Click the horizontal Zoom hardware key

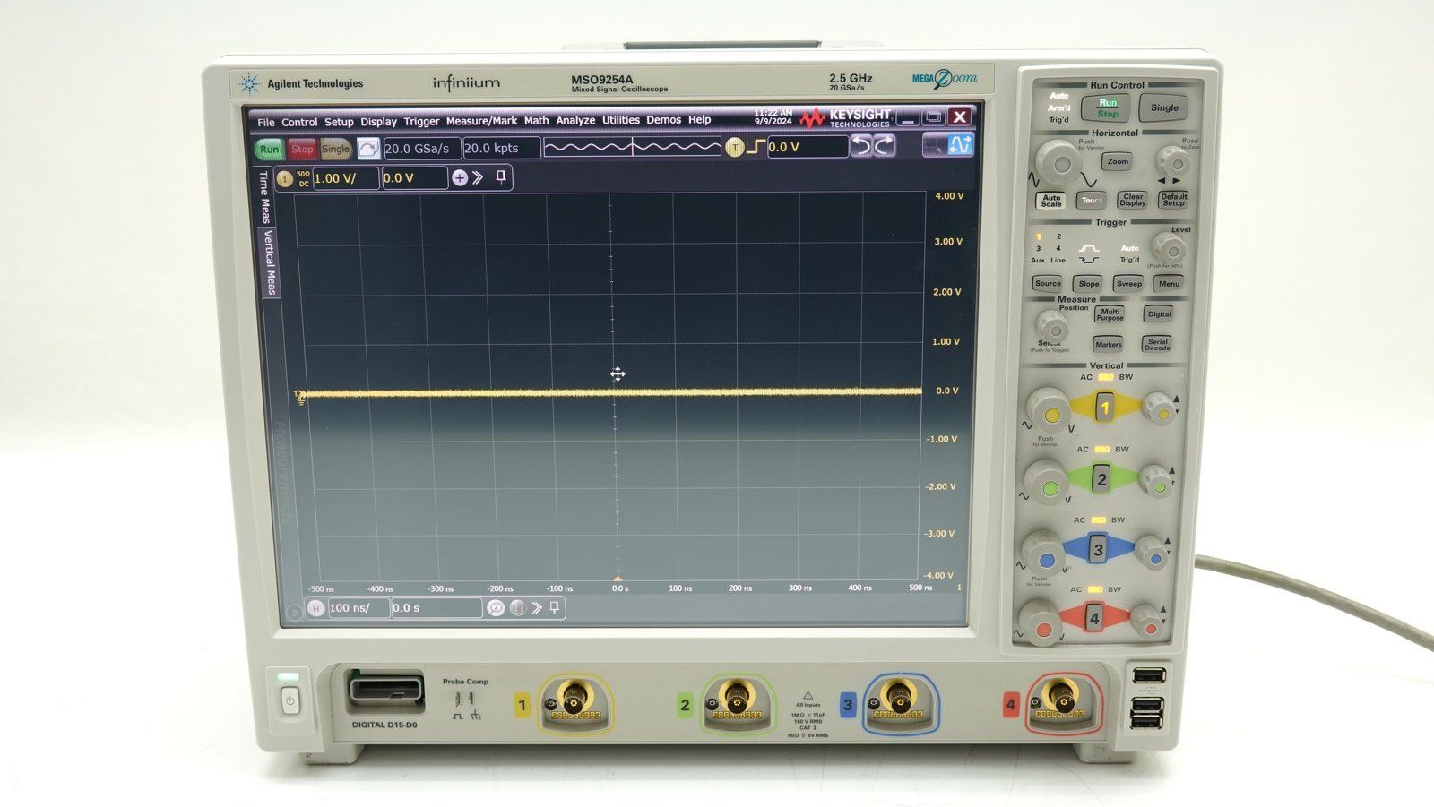click(x=1118, y=162)
